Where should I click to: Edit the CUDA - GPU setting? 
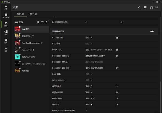point(117,50)
